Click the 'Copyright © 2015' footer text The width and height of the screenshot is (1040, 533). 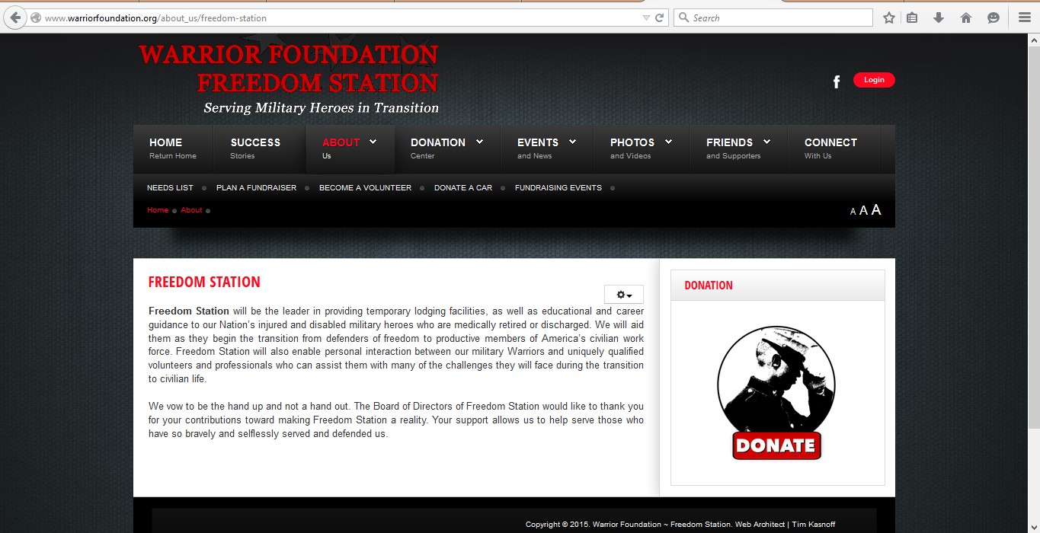[557, 525]
